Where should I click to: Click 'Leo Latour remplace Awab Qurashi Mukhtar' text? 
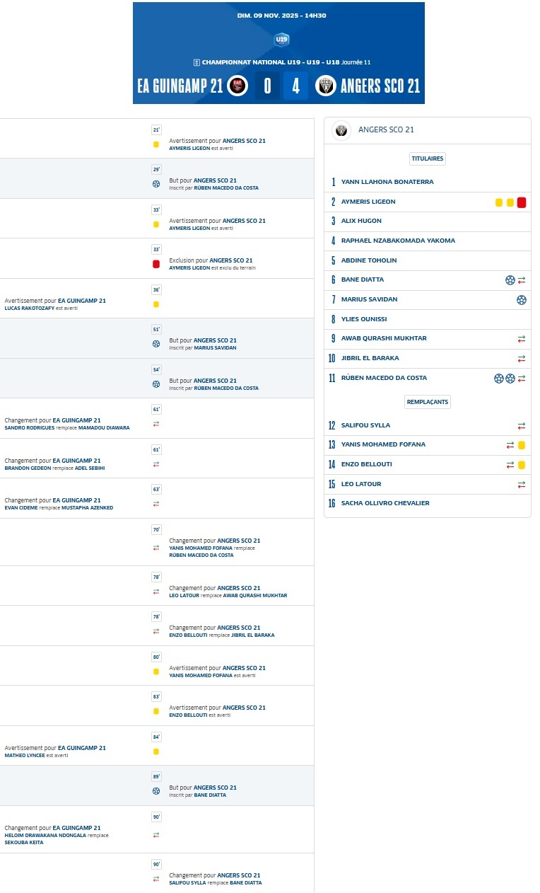click(228, 596)
